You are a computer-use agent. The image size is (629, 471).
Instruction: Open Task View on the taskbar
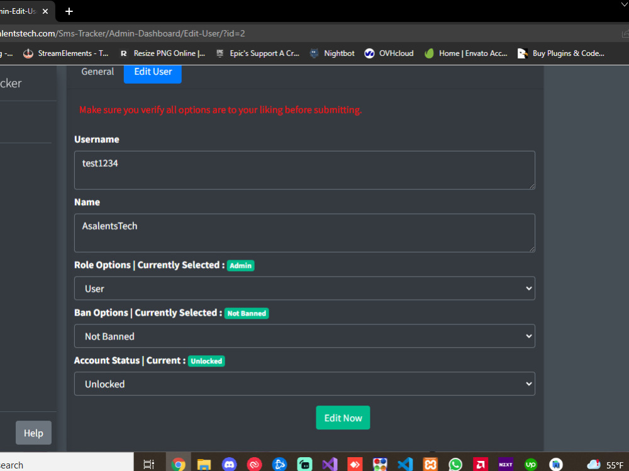pos(149,464)
